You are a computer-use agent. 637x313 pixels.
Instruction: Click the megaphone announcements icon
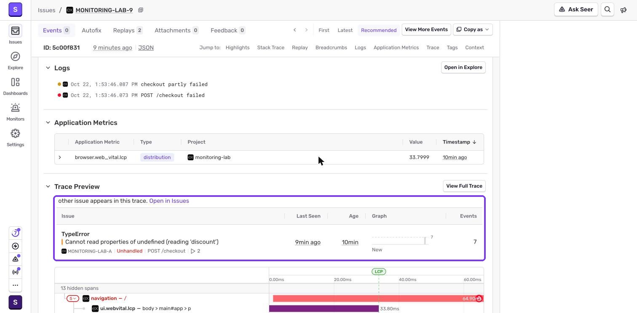pyautogui.click(x=624, y=10)
